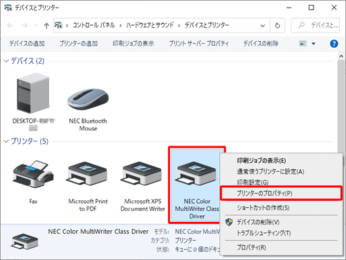Click the printer icon in details pane

point(24,241)
